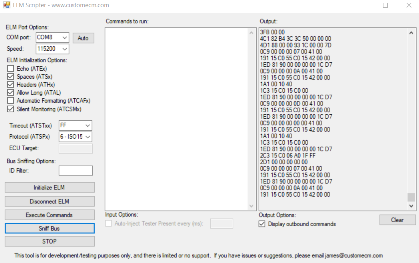Click the 'Bus Sniffing Options:' label
The height and width of the screenshot is (263, 419).
31,161
